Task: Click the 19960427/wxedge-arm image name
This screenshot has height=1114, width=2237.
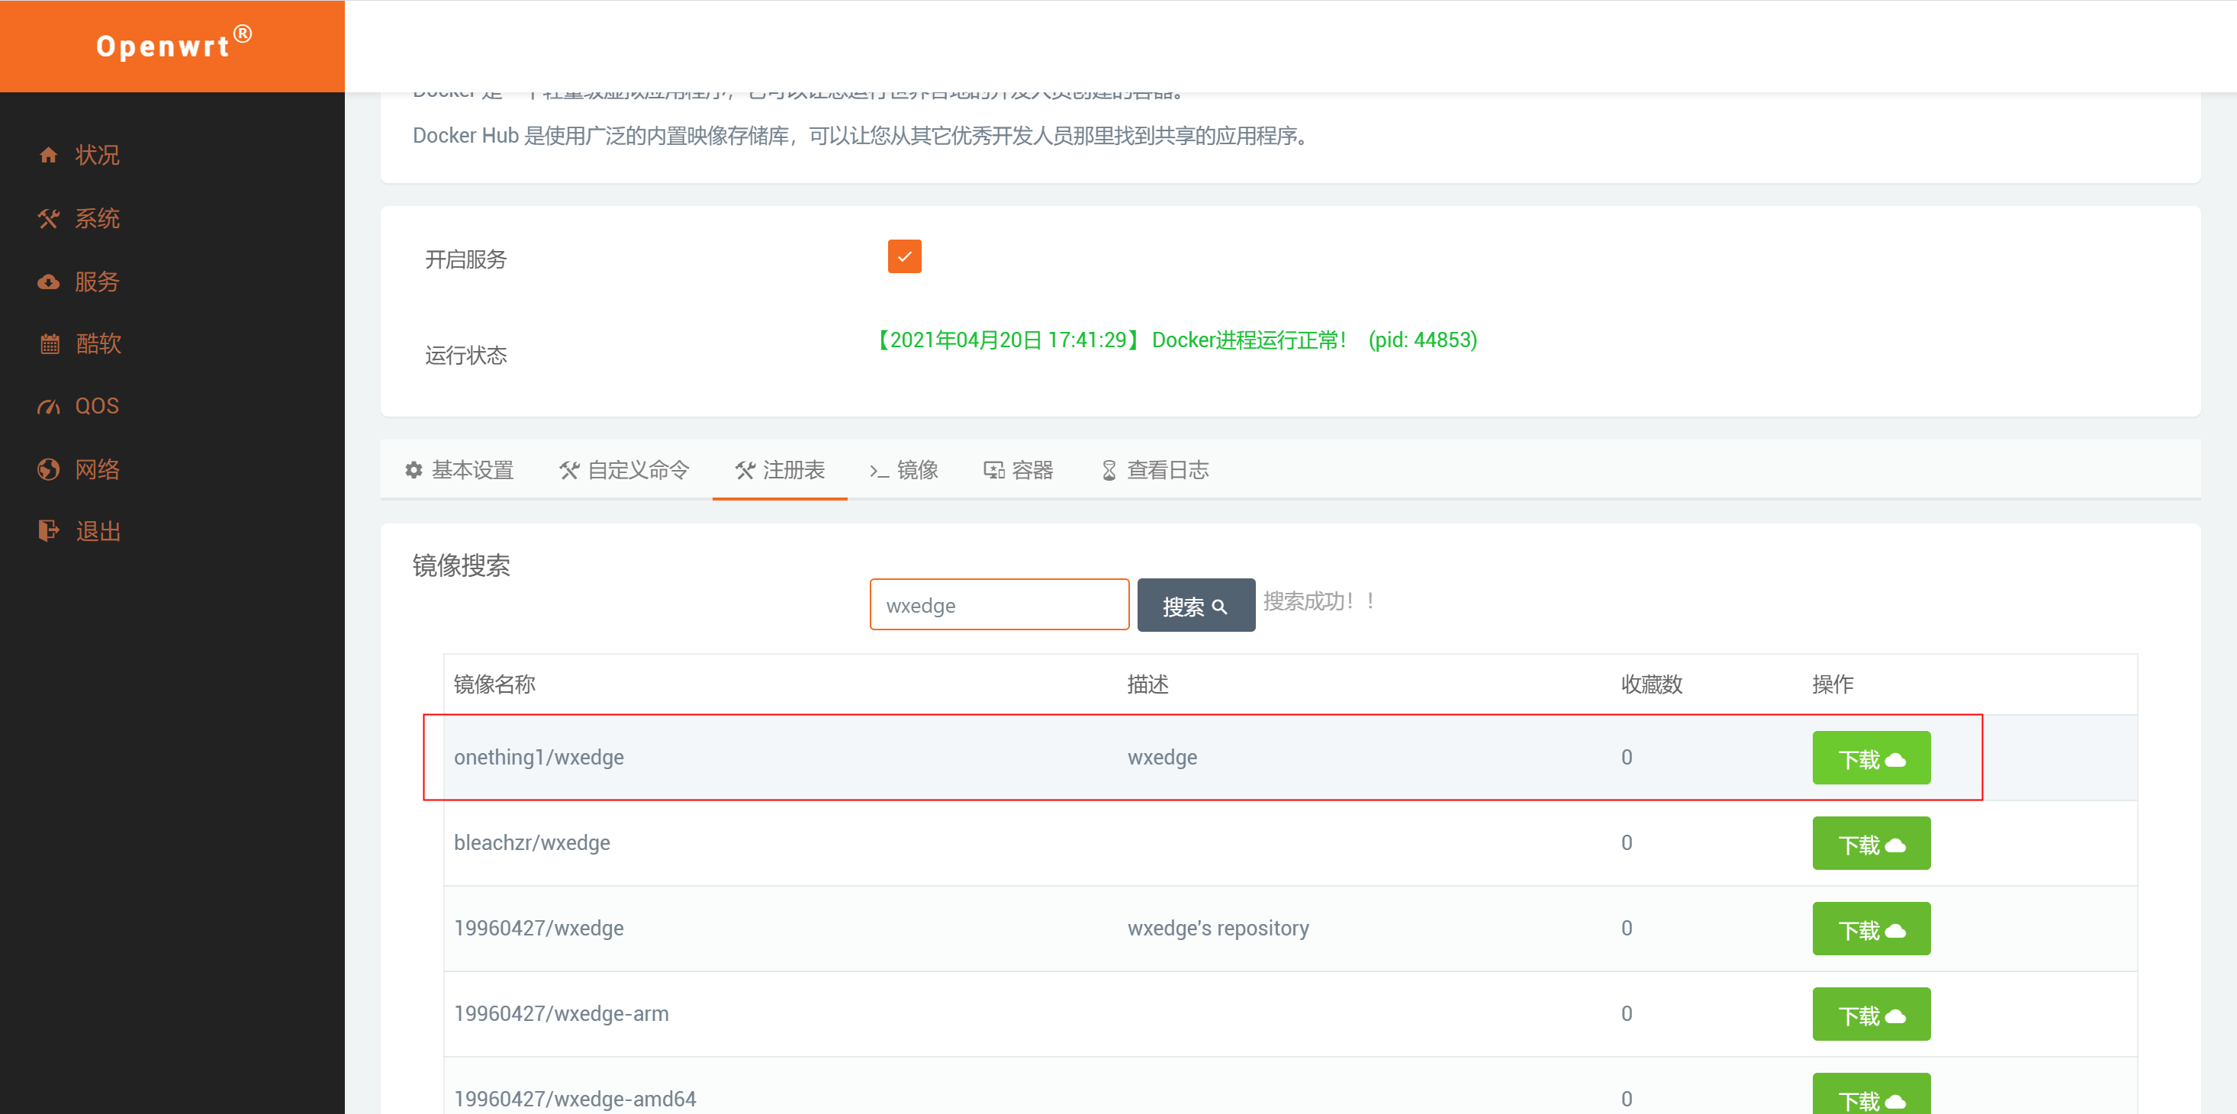Action: click(x=561, y=1014)
